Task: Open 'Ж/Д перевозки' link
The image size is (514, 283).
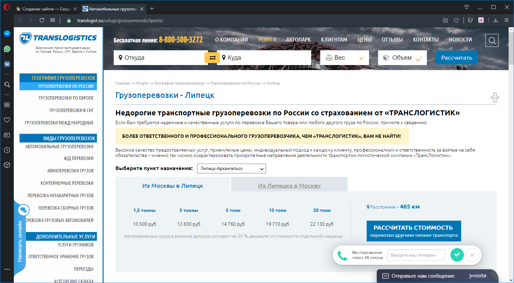Action: tap(79, 158)
